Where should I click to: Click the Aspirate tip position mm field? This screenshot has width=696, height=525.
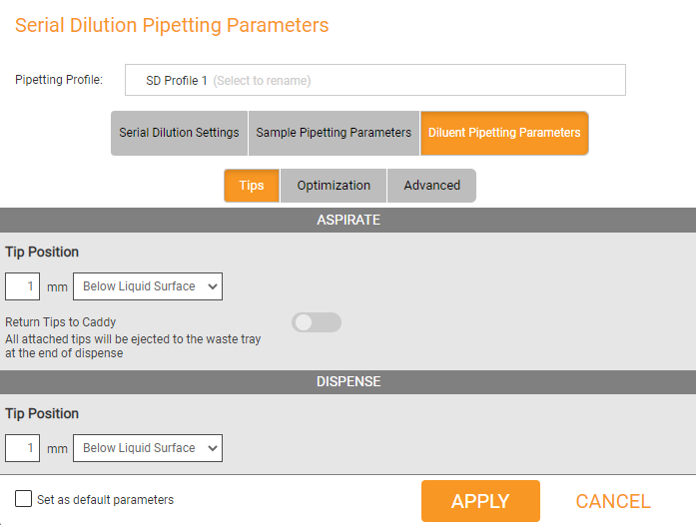pos(23,286)
